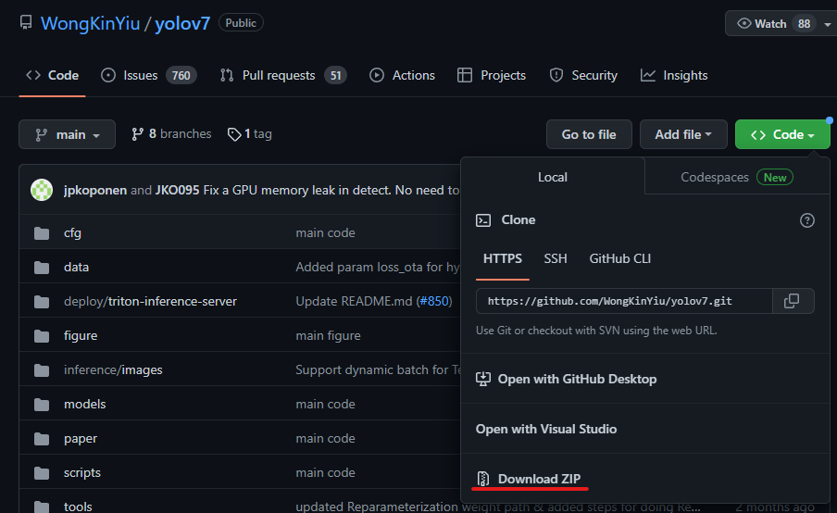Open the Watch options dropdown arrow

(x=828, y=24)
